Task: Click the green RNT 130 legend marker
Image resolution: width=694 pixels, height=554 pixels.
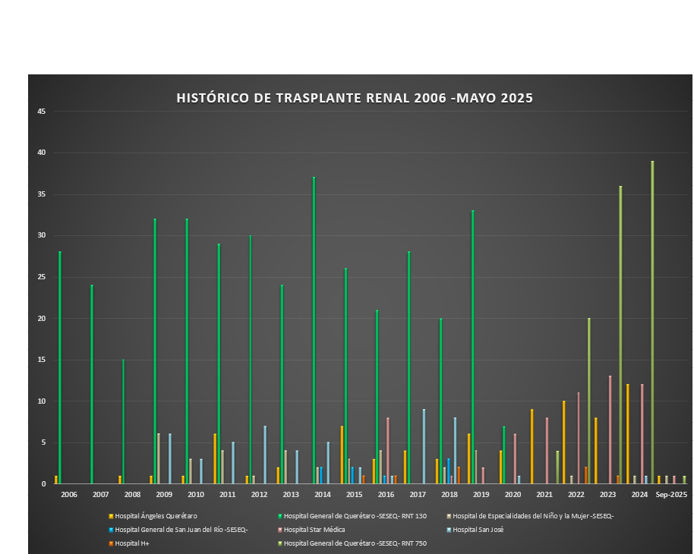Action: [x=280, y=516]
